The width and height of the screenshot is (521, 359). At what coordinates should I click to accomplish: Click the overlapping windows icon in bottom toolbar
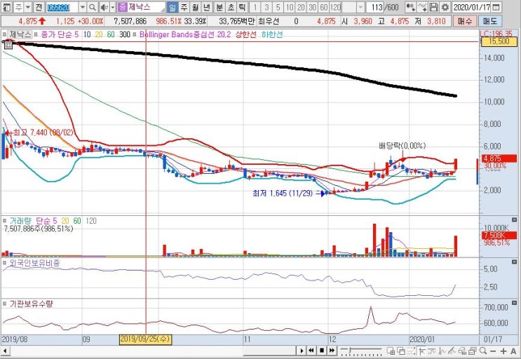[401, 351]
